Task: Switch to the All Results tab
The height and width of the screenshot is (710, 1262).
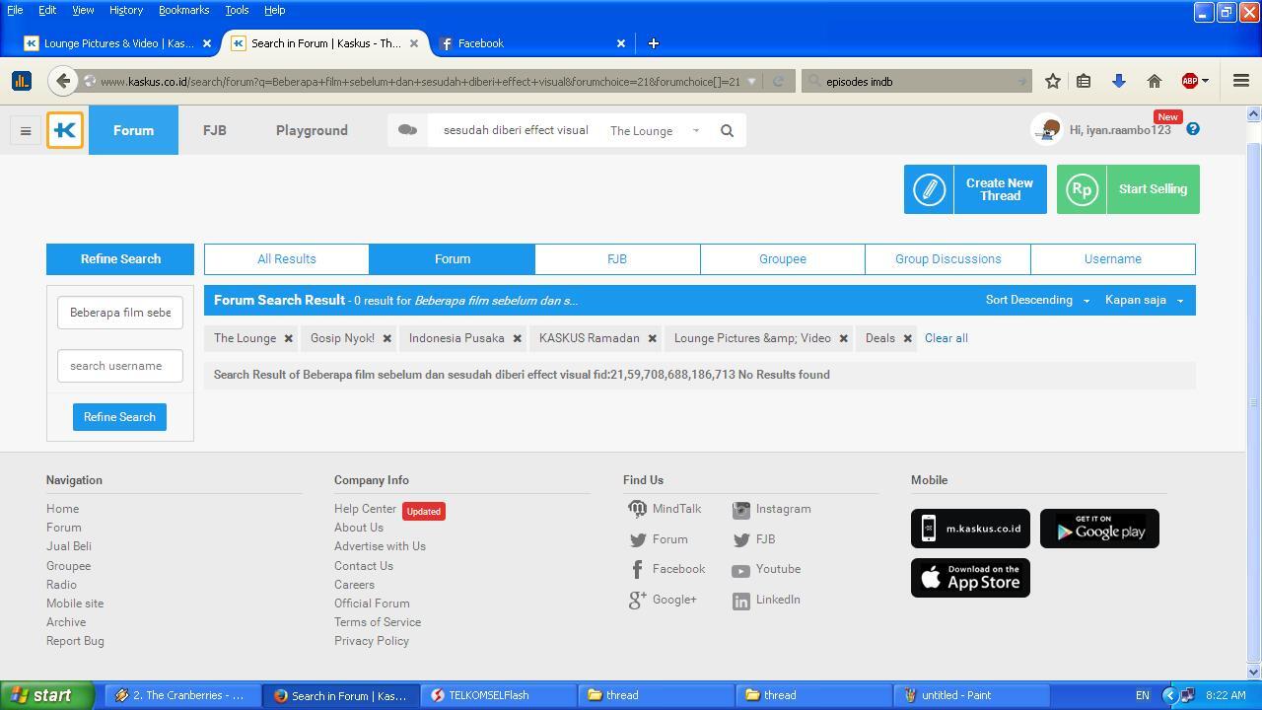Action: point(287,259)
